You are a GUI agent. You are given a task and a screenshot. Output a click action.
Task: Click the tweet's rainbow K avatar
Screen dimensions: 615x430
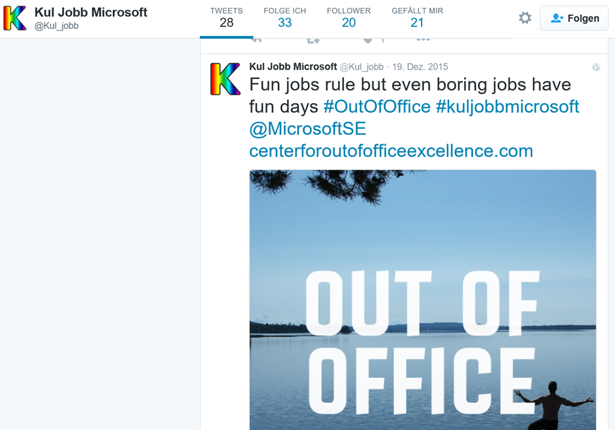[225, 79]
